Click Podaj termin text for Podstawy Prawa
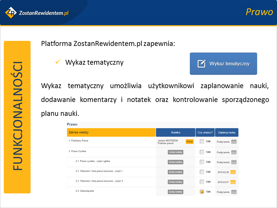 (223, 142)
